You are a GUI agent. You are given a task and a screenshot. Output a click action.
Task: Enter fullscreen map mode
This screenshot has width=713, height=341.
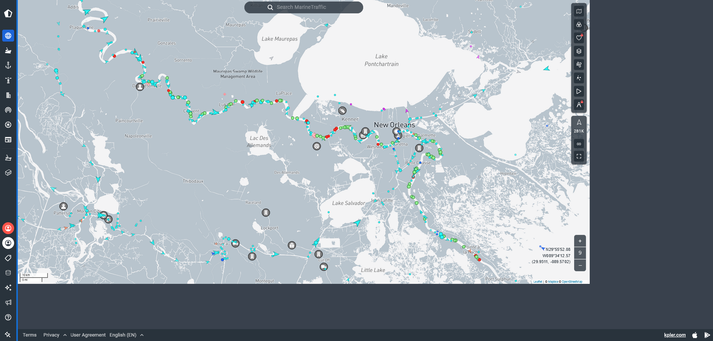pos(579,156)
